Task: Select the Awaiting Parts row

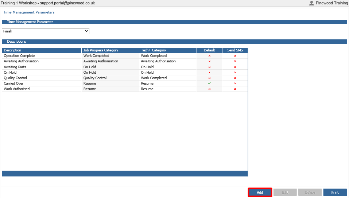Action: tap(125, 67)
